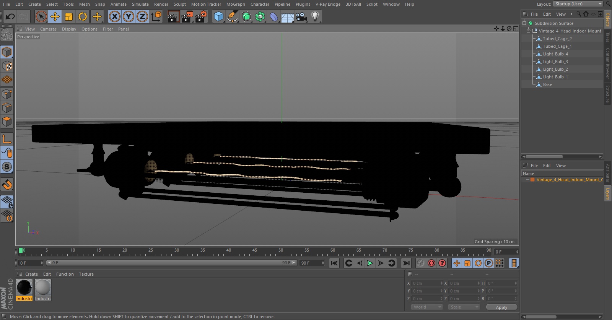Image resolution: width=612 pixels, height=320 pixels.
Task: Toggle position keyframe recording
Action: [x=457, y=263]
